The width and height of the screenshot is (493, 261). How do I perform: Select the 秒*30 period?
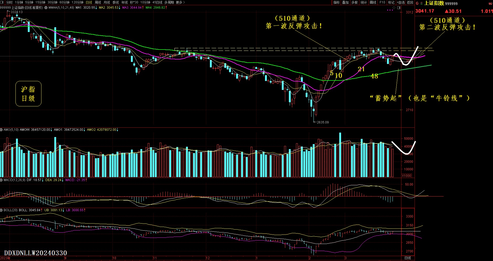(x=134, y=2)
